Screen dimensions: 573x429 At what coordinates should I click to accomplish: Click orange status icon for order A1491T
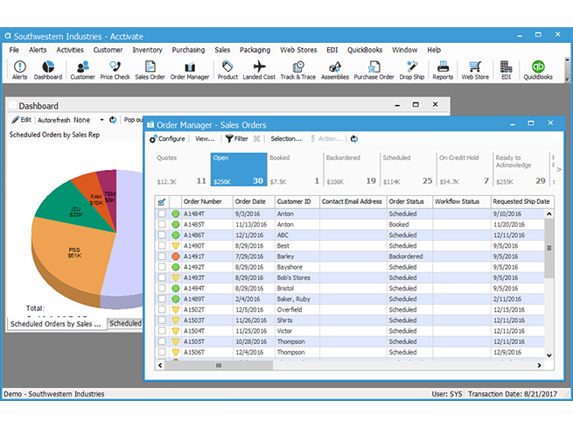click(x=176, y=257)
